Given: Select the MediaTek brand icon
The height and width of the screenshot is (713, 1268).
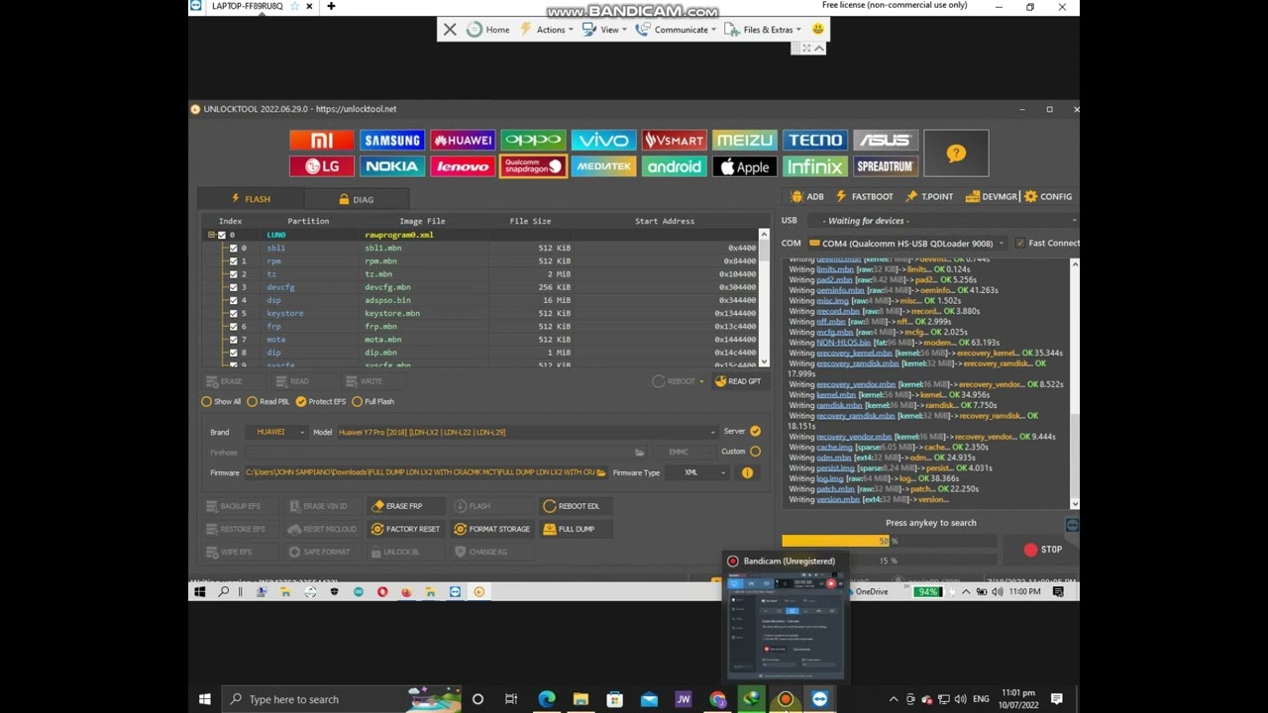Looking at the screenshot, I should click(x=603, y=166).
